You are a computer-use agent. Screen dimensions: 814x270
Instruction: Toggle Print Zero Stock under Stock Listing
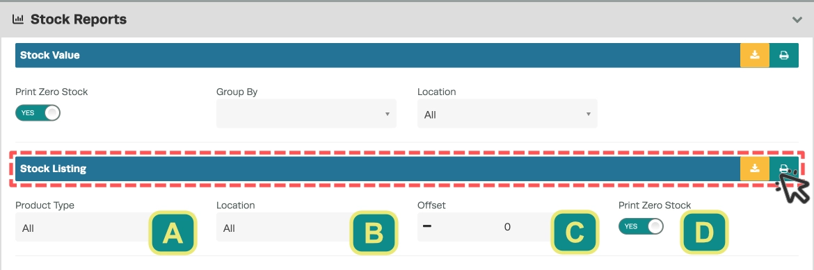pyautogui.click(x=641, y=226)
